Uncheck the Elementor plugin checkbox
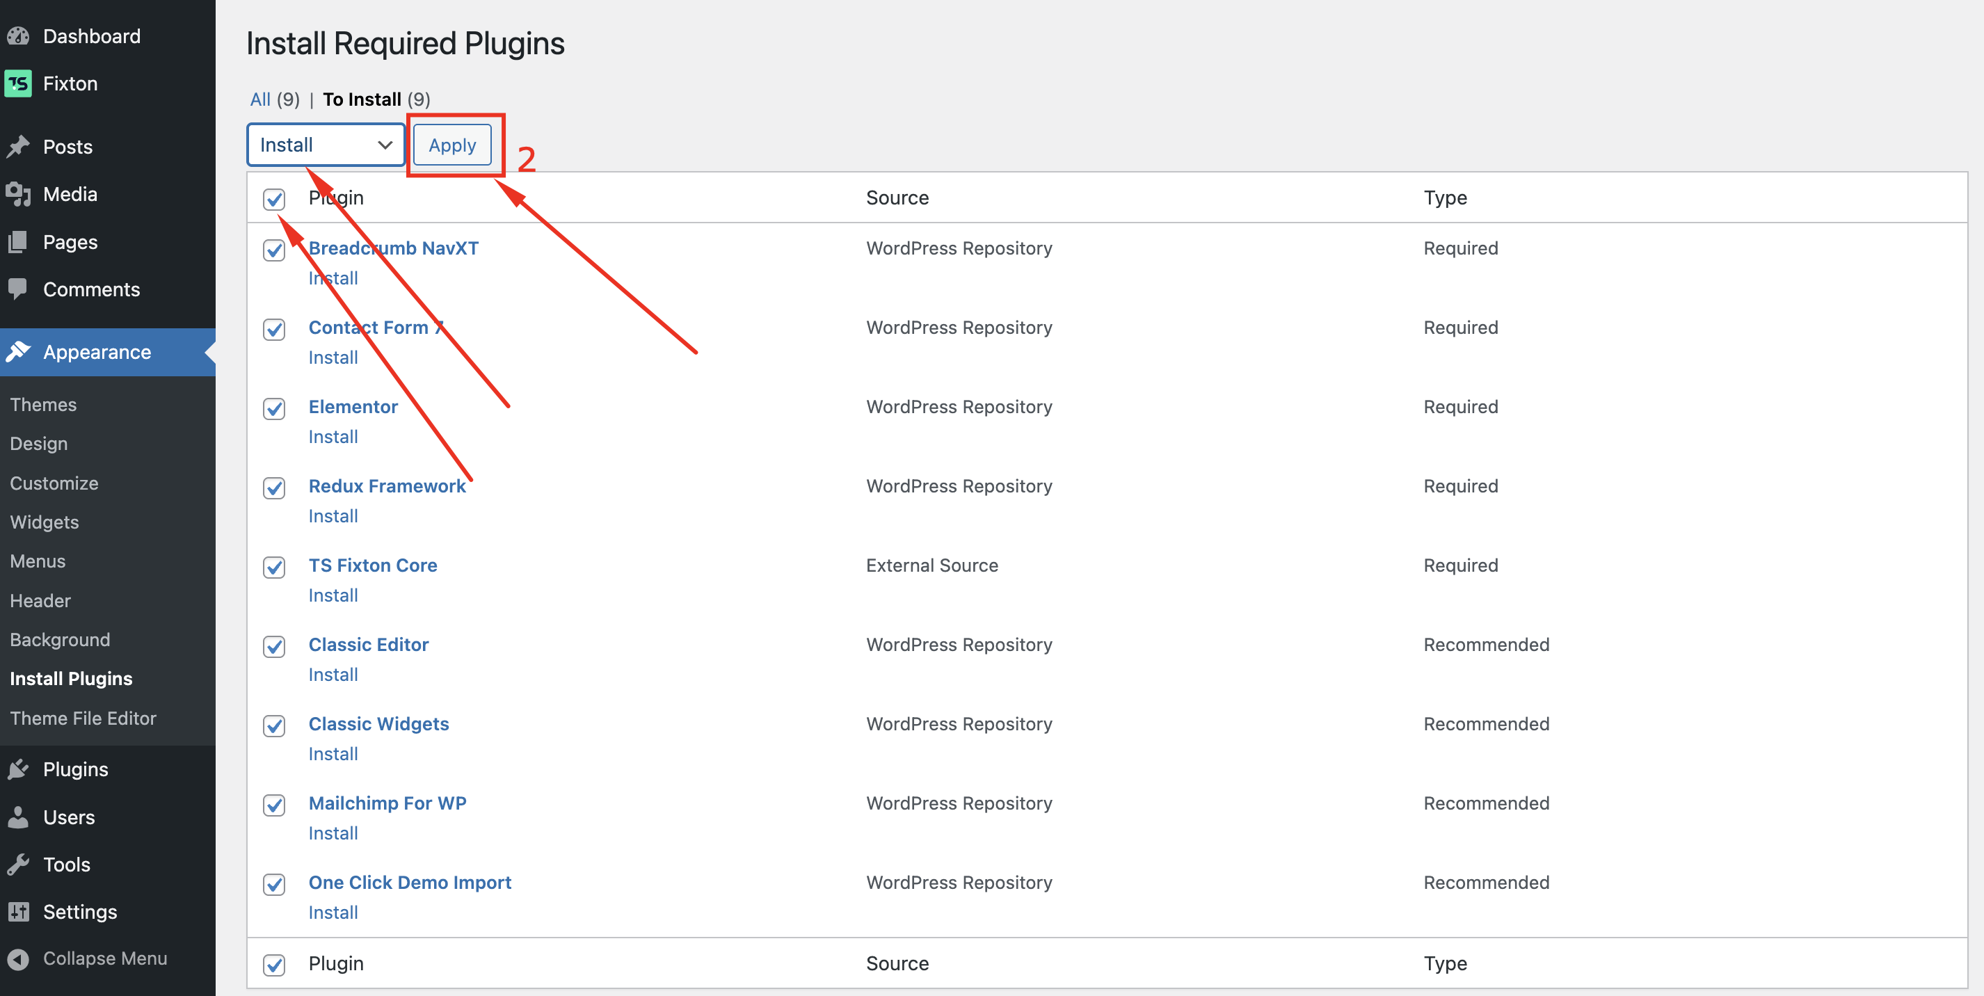The width and height of the screenshot is (1984, 996). 274,408
